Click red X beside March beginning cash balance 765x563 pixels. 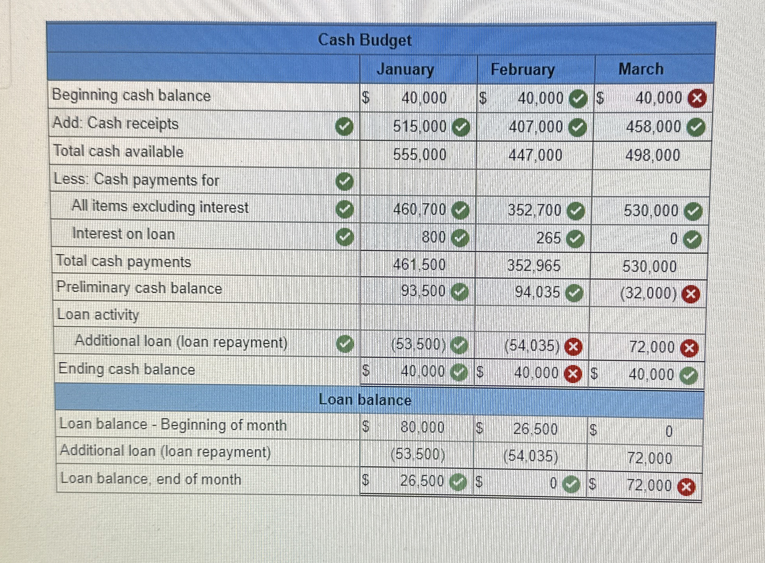(x=697, y=98)
